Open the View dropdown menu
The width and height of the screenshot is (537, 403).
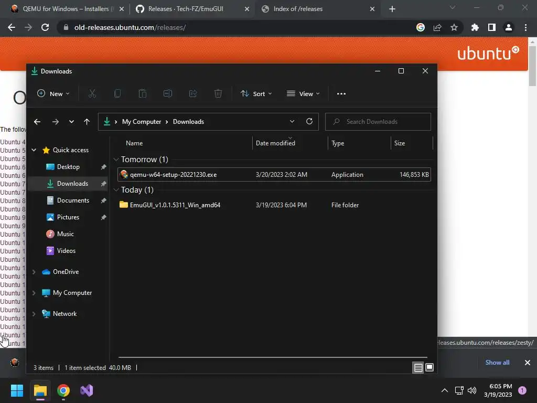coord(303,93)
